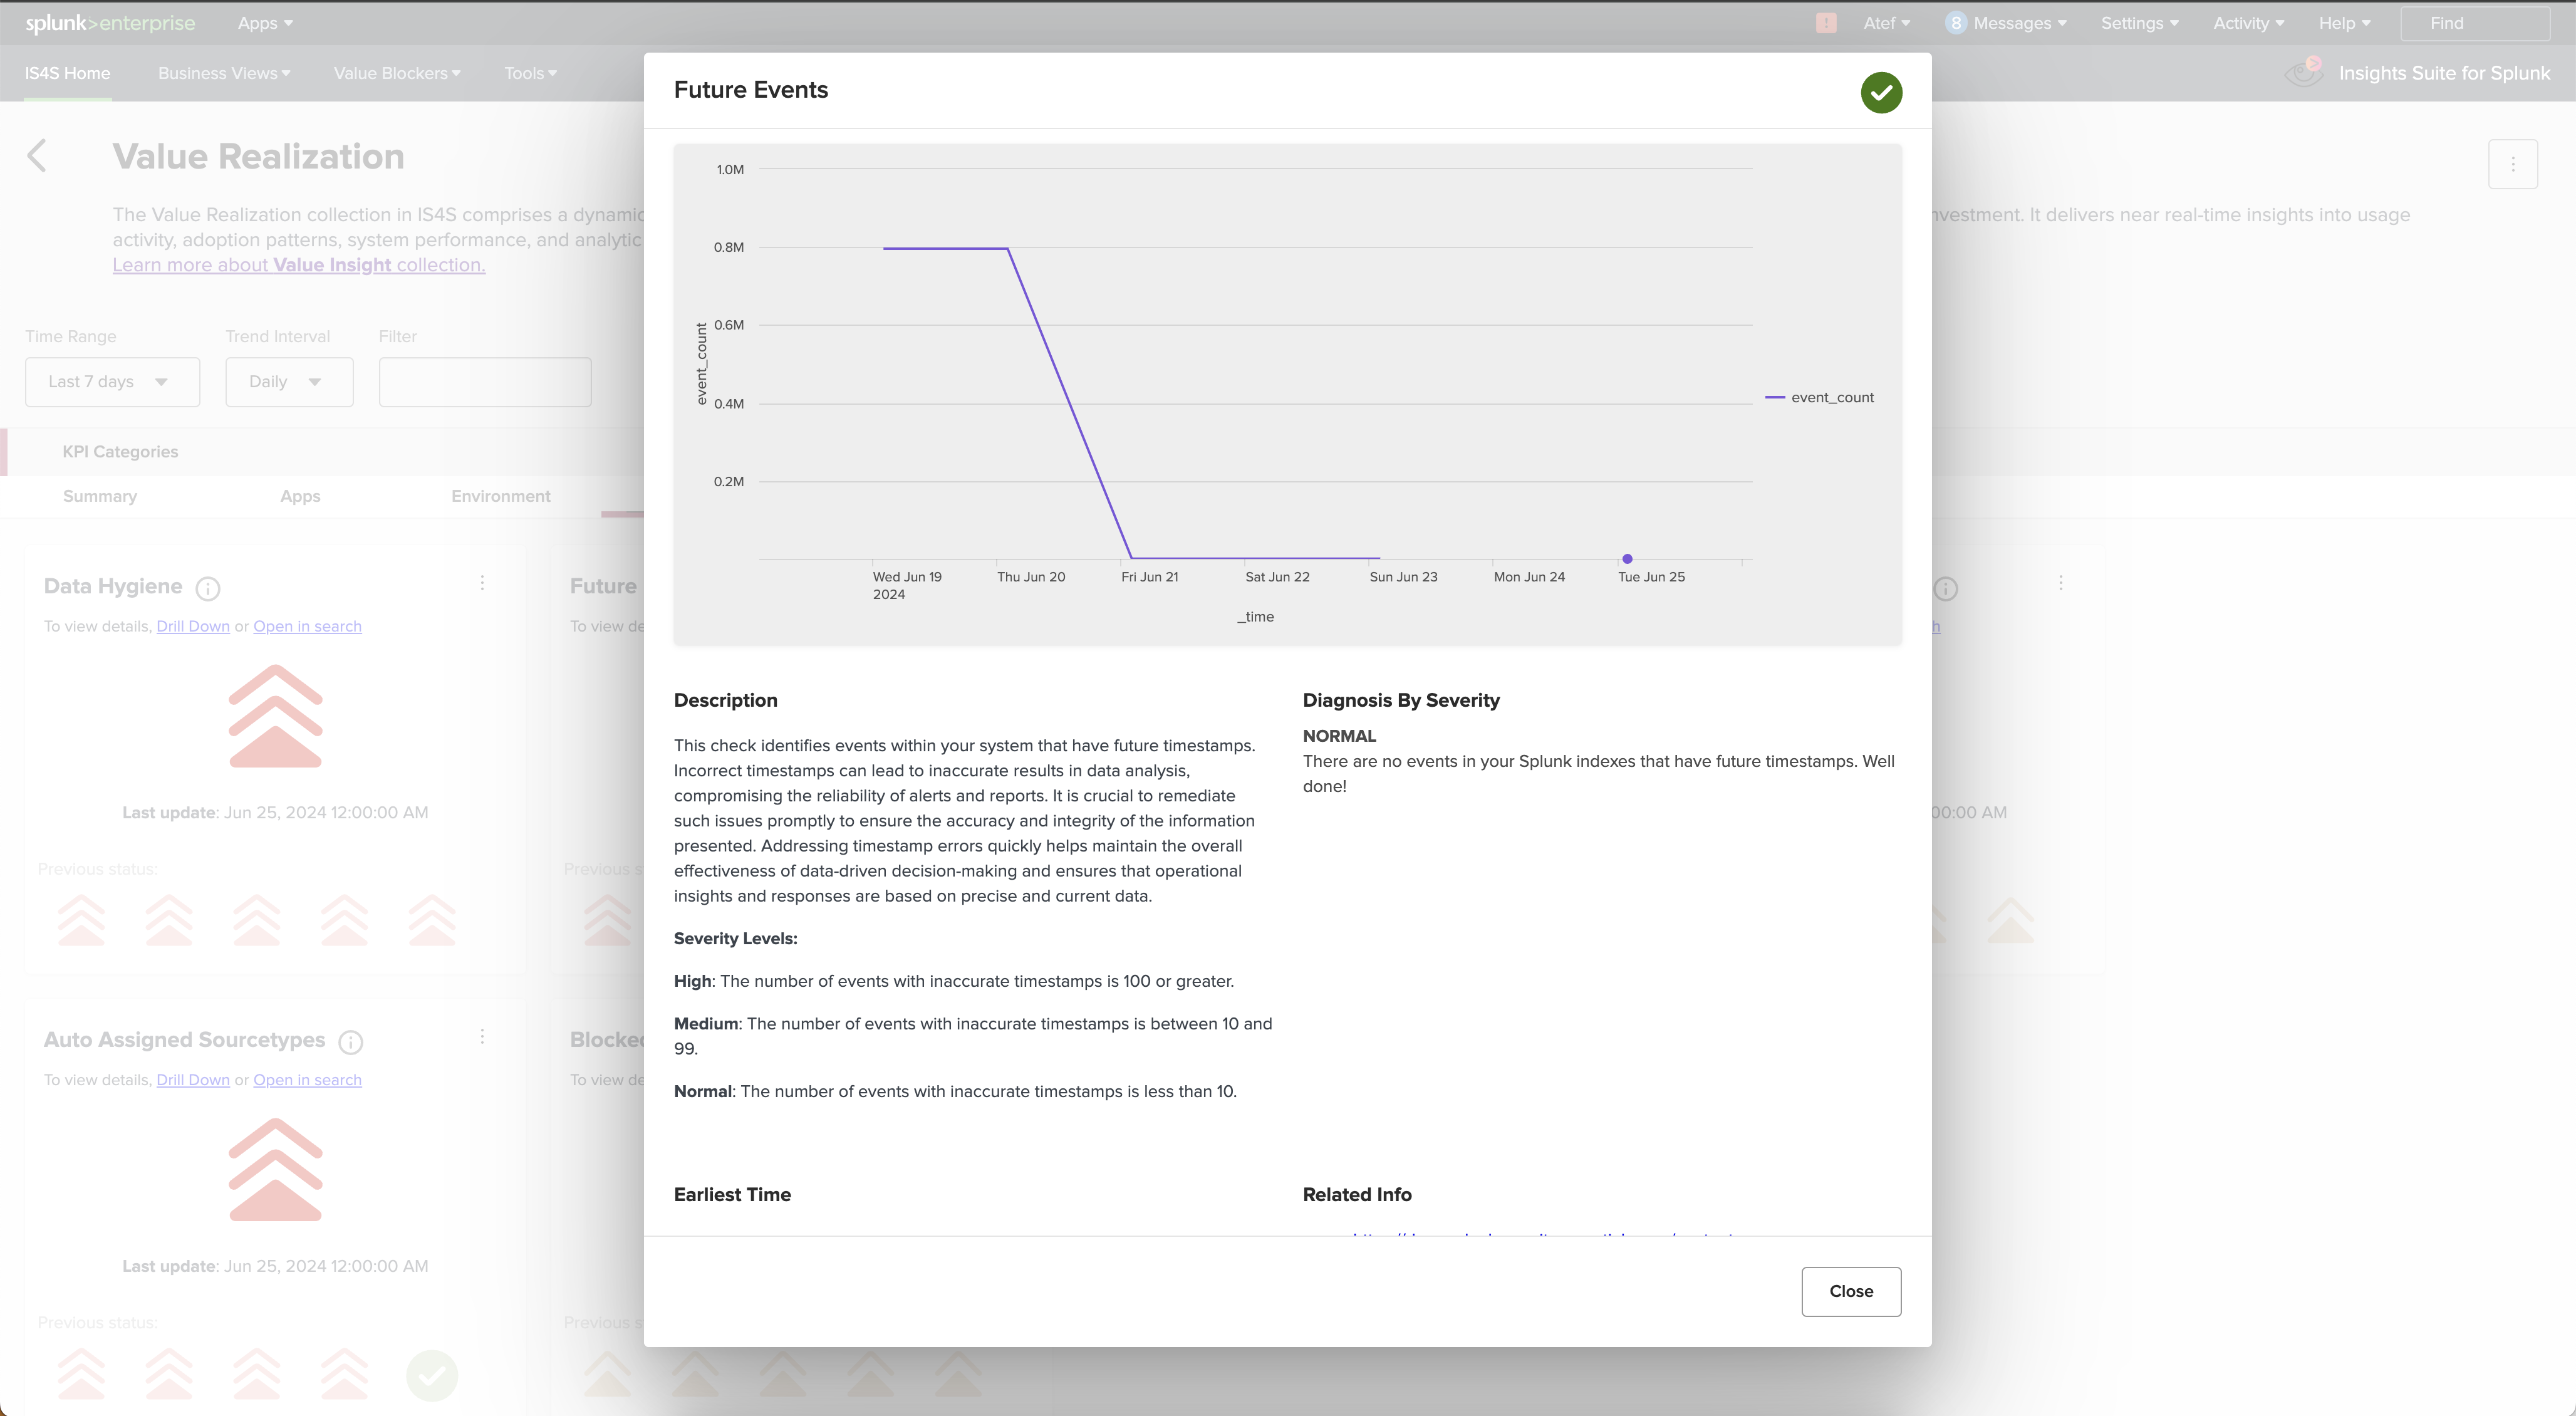Open Auto Assigned Sourcetypes card kebab menu
The width and height of the screenshot is (2576, 1416).
click(x=482, y=1037)
